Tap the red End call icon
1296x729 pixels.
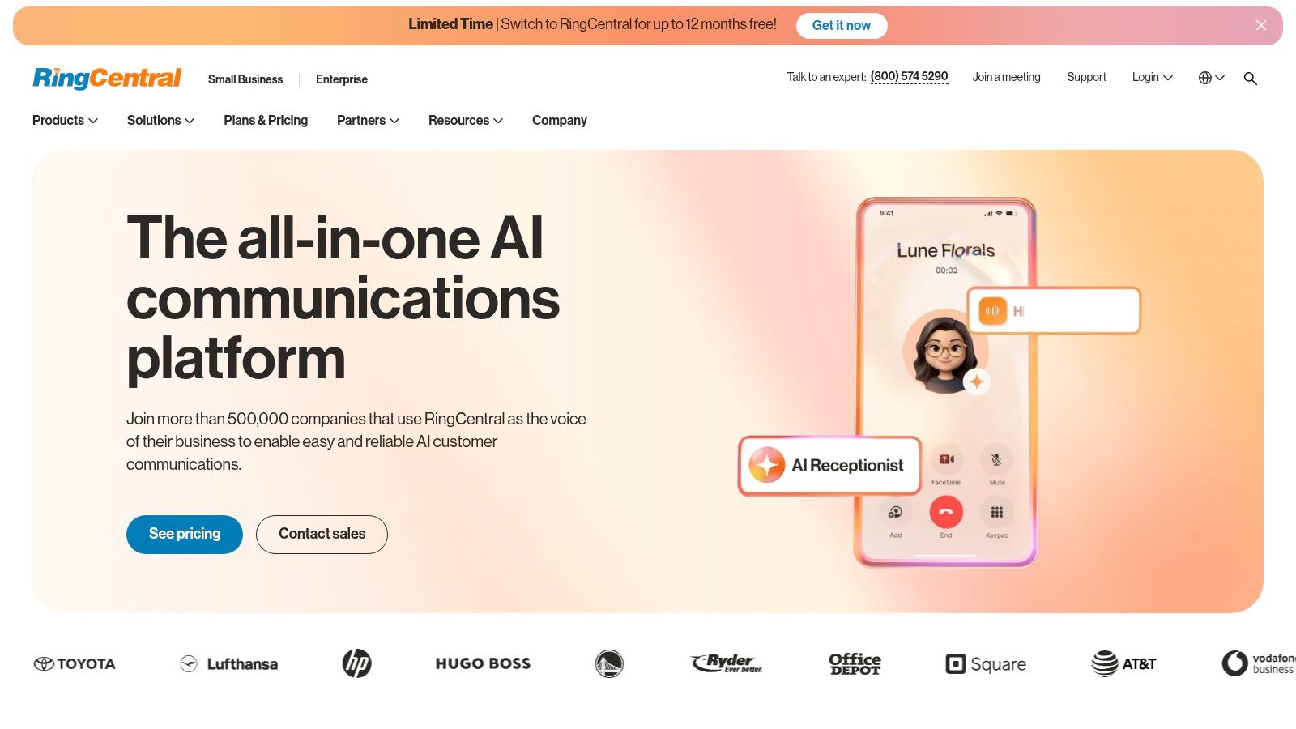tap(946, 512)
